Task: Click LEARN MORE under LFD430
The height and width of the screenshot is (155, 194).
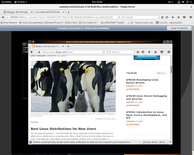Action: coord(133,89)
